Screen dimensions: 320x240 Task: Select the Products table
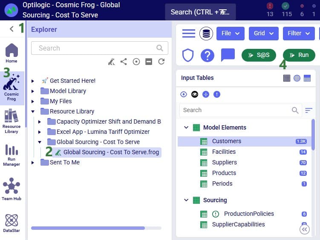[245, 173]
